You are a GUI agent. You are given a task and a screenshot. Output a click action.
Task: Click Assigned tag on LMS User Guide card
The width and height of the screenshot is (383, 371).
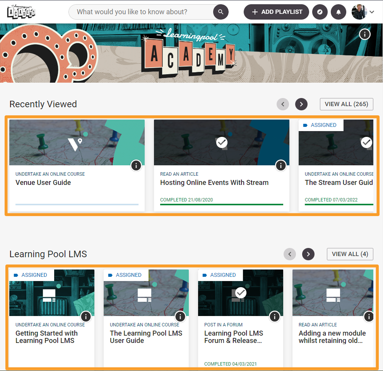(x=126, y=275)
